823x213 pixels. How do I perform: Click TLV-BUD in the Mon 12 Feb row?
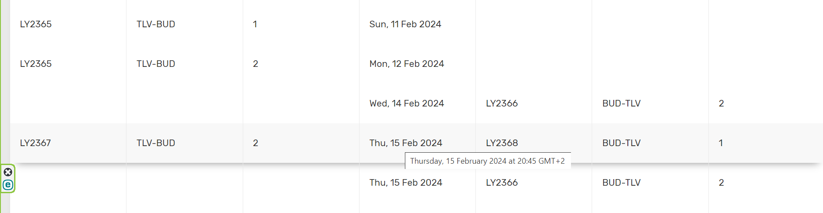tap(156, 64)
